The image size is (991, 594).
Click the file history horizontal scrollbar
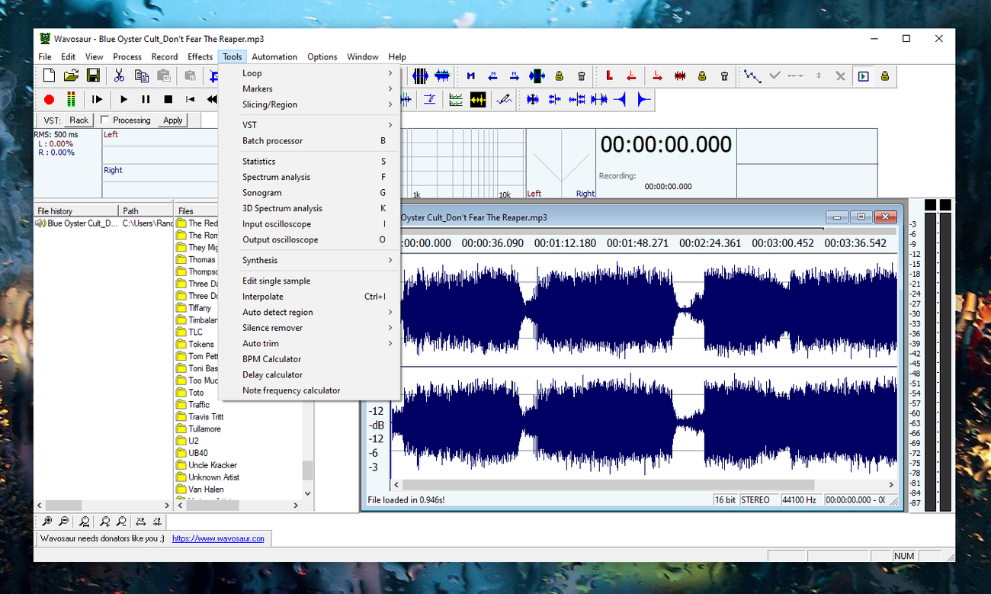click(x=103, y=505)
